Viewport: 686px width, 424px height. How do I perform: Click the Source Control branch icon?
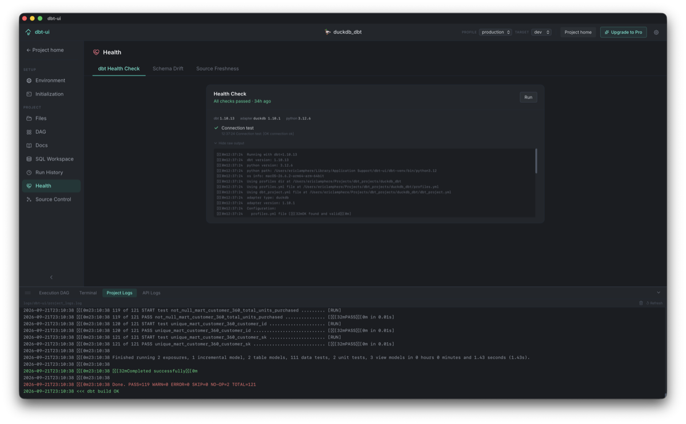point(29,199)
